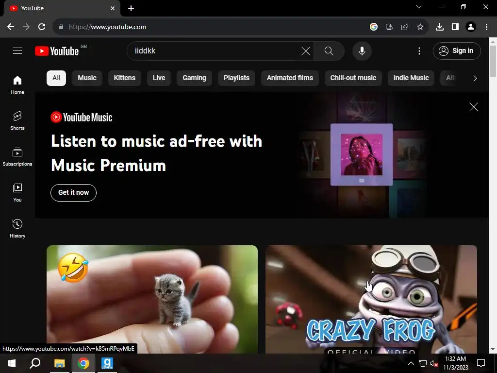The image size is (497, 373).
Task: Open the tab search dropdown chevron
Action: coord(419,7)
